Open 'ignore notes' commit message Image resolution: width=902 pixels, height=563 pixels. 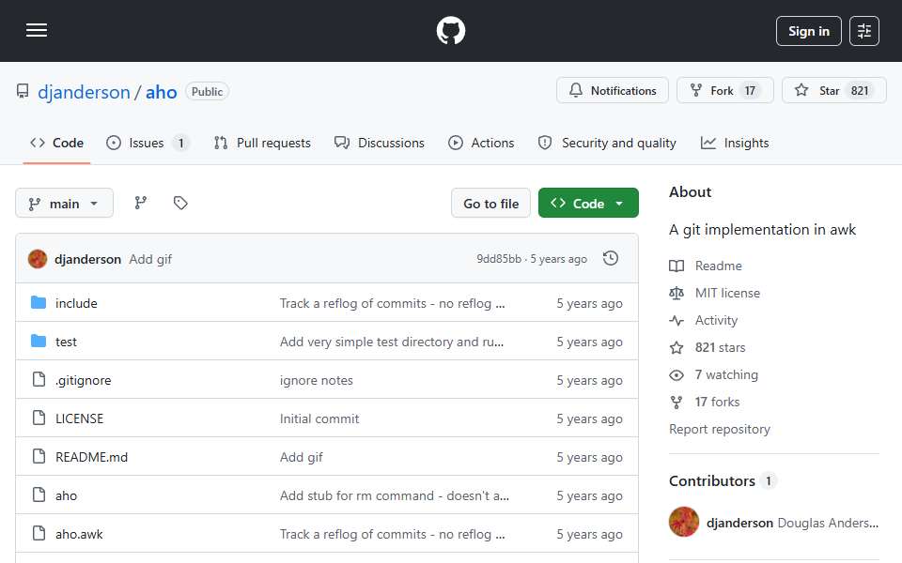coord(317,380)
